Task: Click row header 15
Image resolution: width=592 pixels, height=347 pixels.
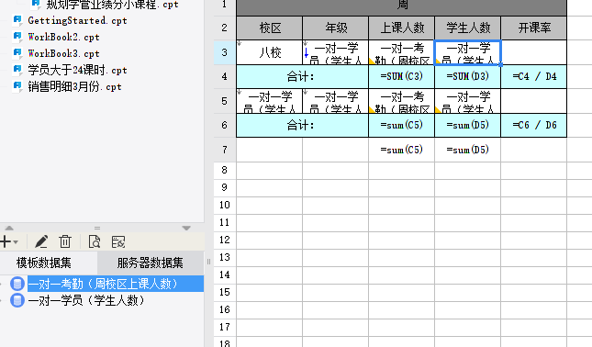Action: point(225,292)
